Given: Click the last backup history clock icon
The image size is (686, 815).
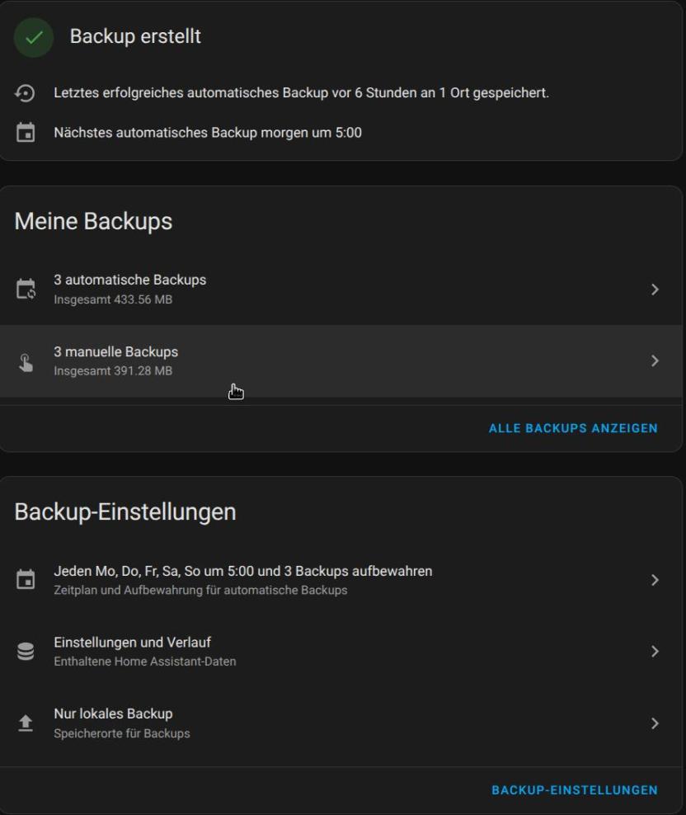Looking at the screenshot, I should point(26,94).
